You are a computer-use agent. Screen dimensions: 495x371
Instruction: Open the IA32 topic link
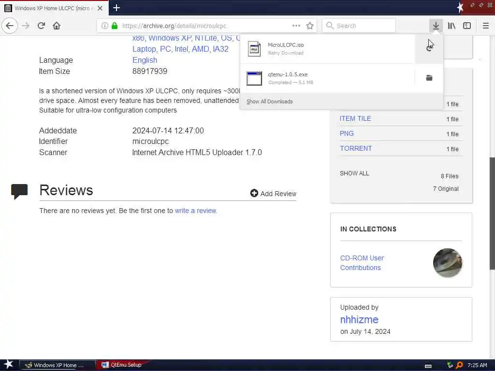(x=220, y=49)
